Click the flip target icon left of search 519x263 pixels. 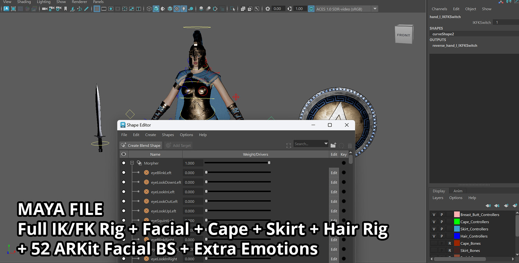tap(289, 146)
